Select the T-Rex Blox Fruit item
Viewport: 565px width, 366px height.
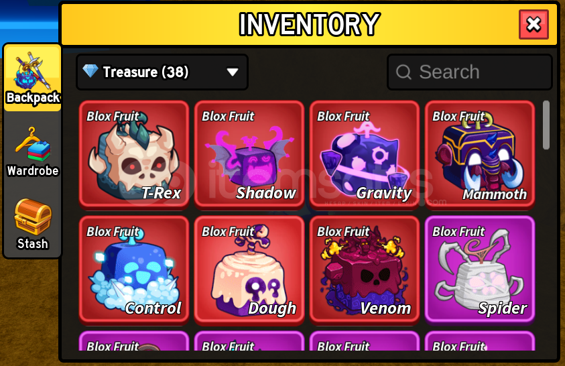134,155
